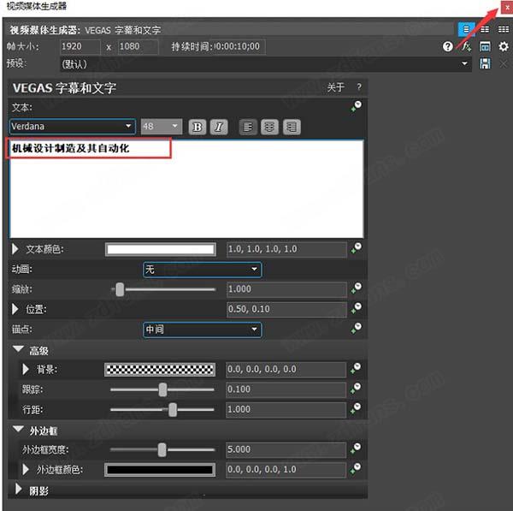The width and height of the screenshot is (513, 511).
Task: Expand the 位置 position section
Action: 15,309
